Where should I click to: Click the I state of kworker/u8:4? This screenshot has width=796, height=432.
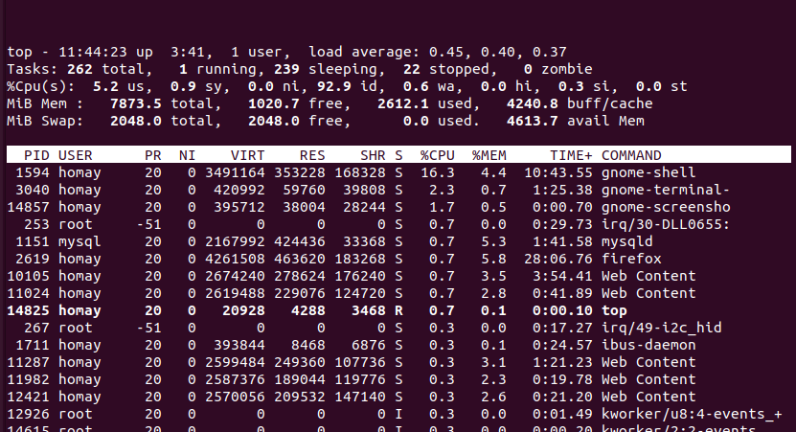(x=398, y=414)
